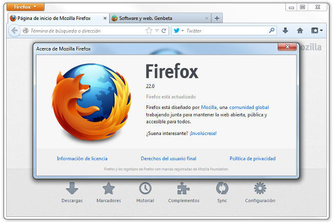Screen dimensions: 333x222
Task: Switch to Software y web. Genbeta tab
Action: click(160, 18)
